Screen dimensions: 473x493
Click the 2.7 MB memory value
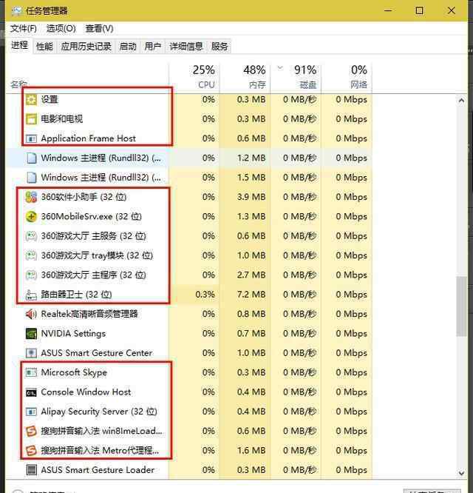pyautogui.click(x=251, y=275)
